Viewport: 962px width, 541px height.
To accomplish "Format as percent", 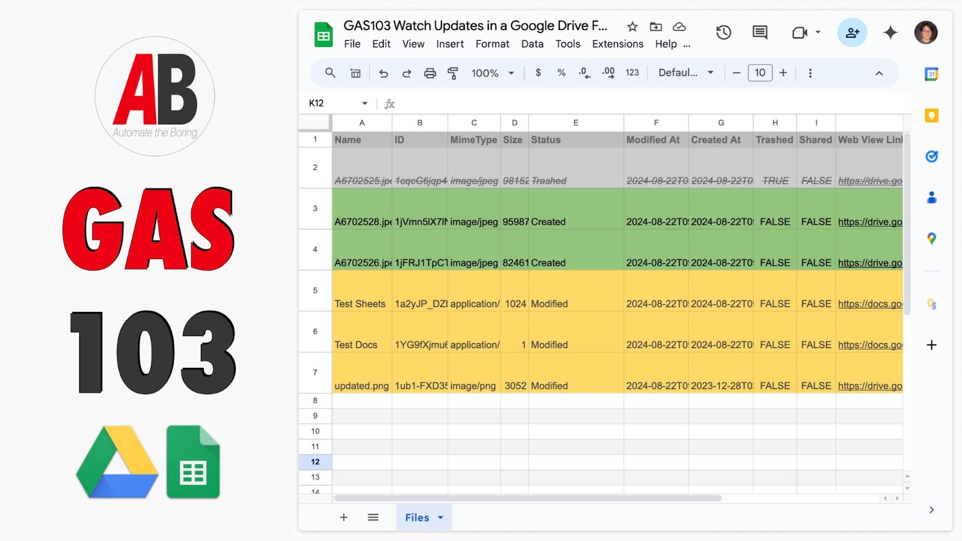I will [561, 73].
